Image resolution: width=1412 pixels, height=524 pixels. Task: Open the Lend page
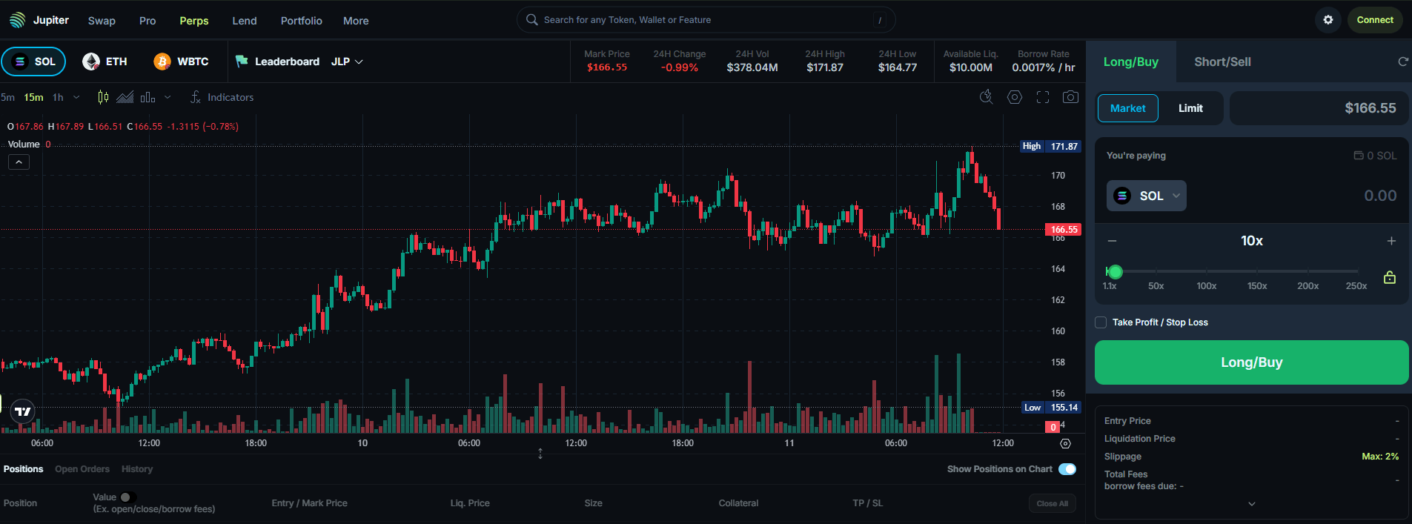pos(245,21)
